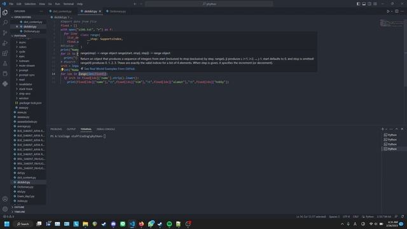
Task: Close the terminal panel
Action: tap(402, 129)
